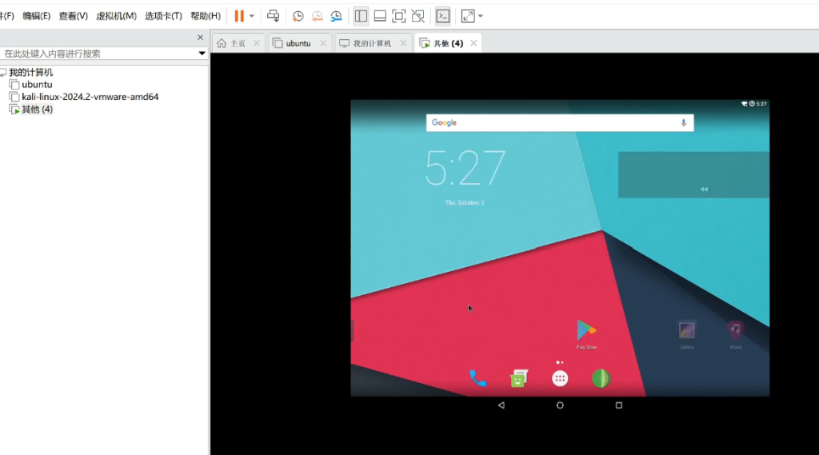Screen dimensions: 819x455
Task: Select kali-linux-2024.2-vmware-amd64 in library
Action: (90, 97)
